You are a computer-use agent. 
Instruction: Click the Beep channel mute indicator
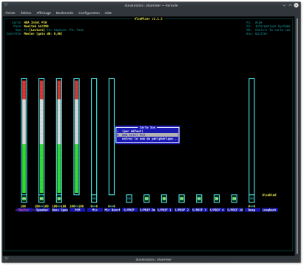(251, 199)
